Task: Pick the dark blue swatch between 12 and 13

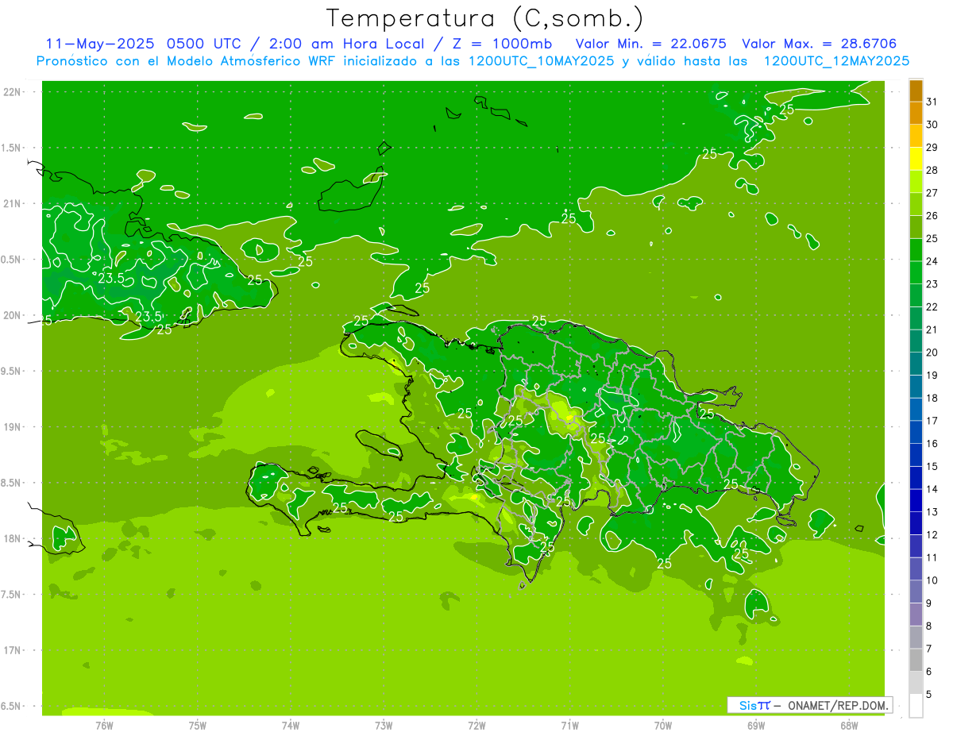Action: tap(916, 523)
